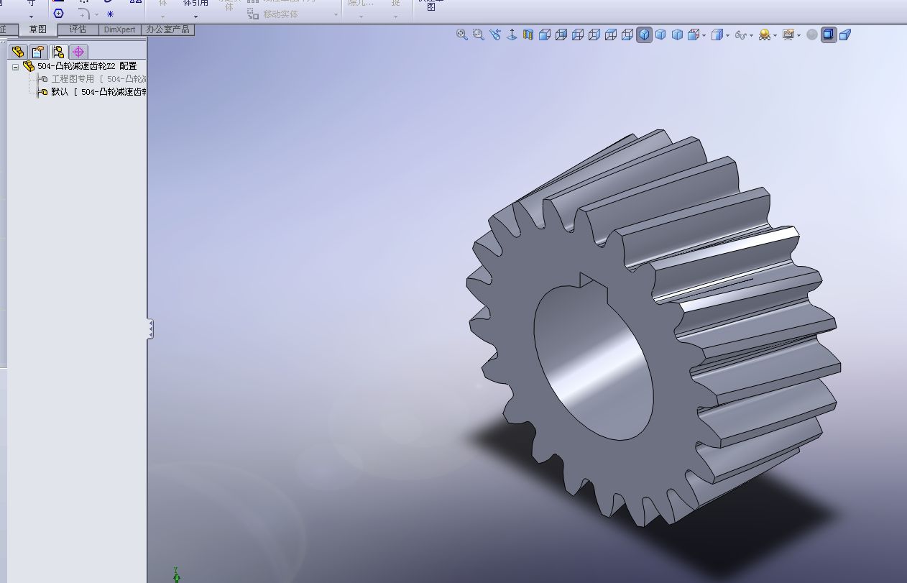Click the grey RealView sphere icon

tap(812, 35)
